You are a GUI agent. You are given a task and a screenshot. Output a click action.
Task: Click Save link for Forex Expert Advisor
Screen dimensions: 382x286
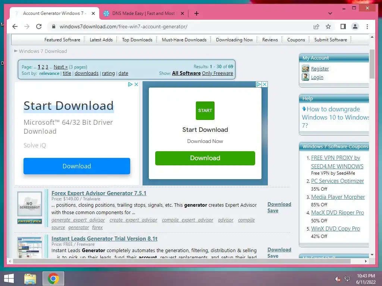pos(273,211)
